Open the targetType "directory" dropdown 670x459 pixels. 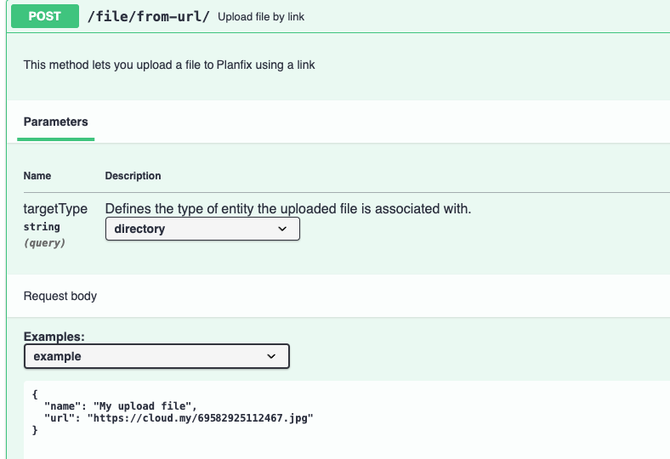[x=202, y=229]
